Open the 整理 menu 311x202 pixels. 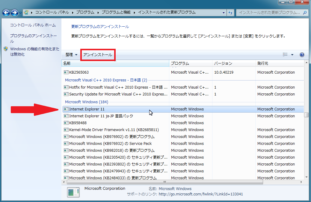pos(71,55)
